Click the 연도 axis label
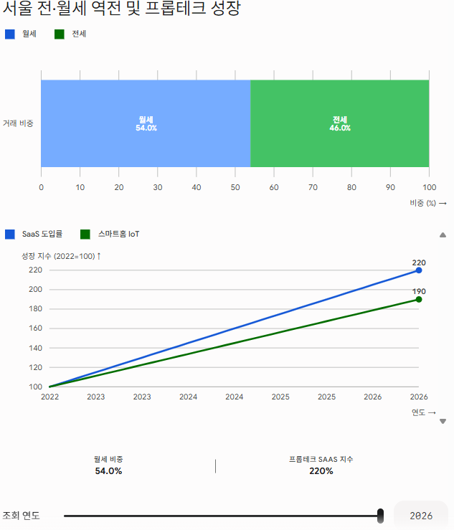Image resolution: width=454 pixels, height=530 pixels. 424,412
